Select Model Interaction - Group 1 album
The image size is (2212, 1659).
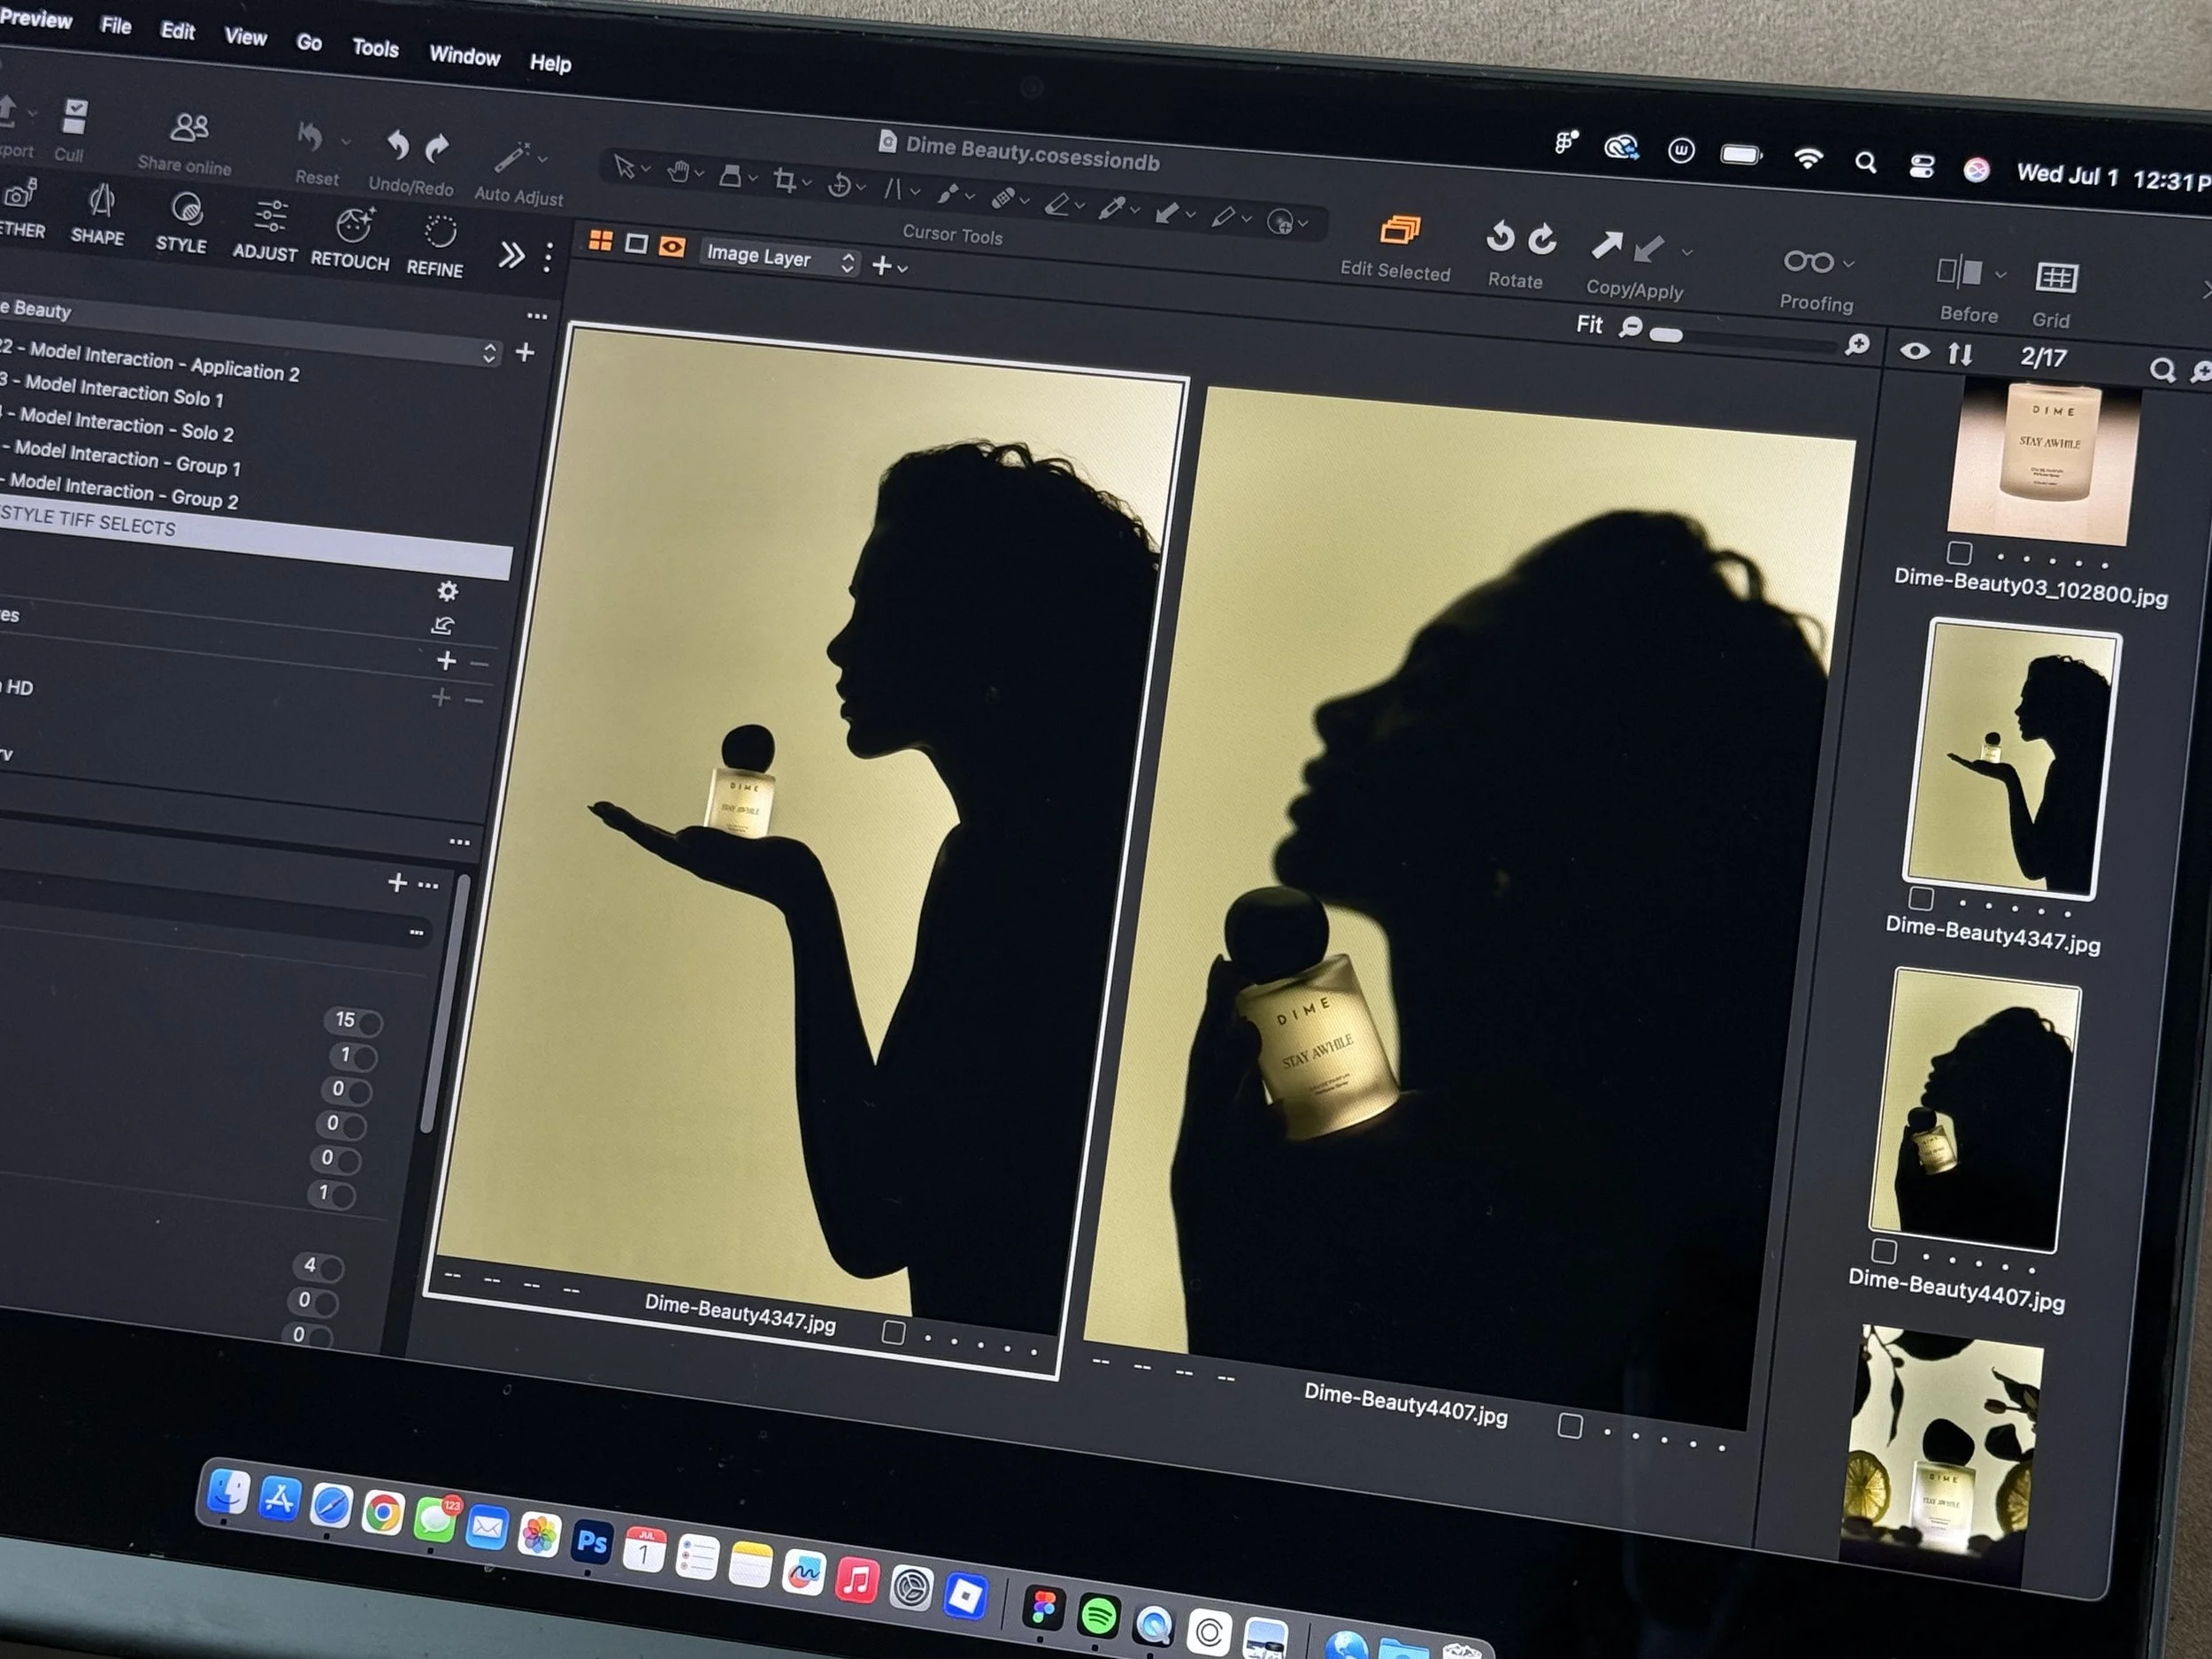[125, 458]
